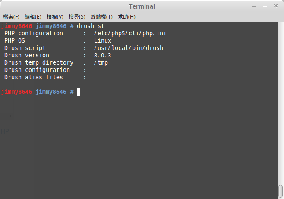This screenshot has width=284, height=199.
Task: Open the 編輯(E) edit menu
Action: tap(33, 17)
